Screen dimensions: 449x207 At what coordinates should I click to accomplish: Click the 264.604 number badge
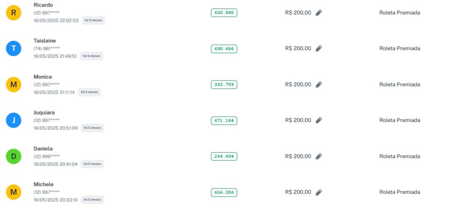click(x=224, y=156)
